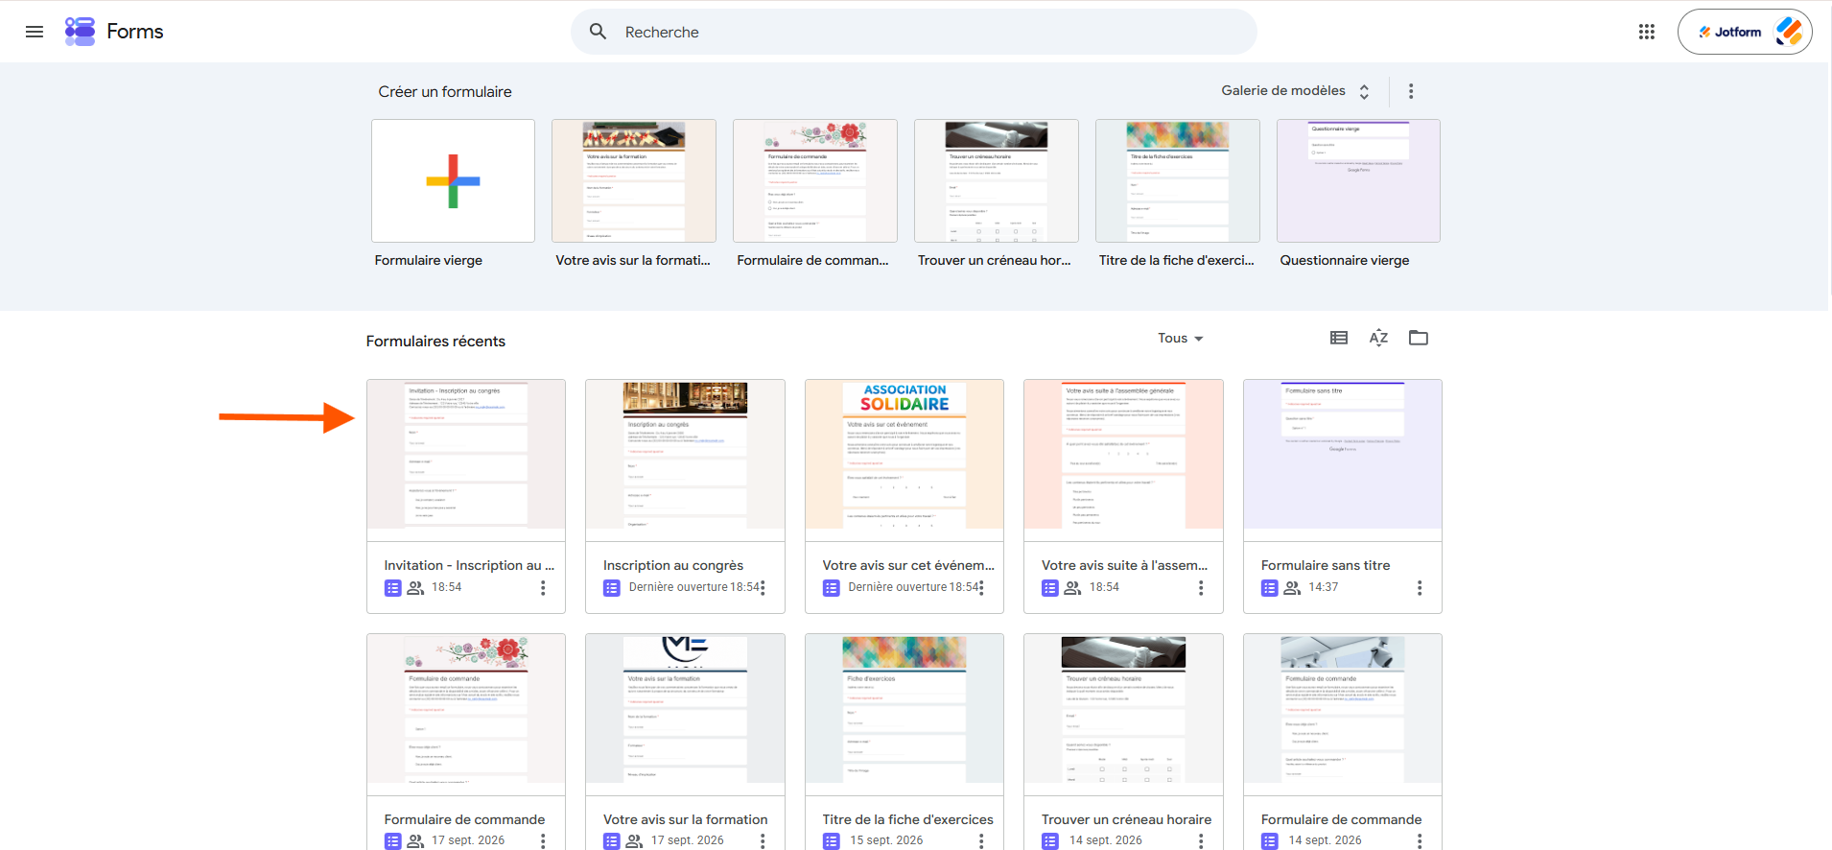Open more options for Formulaire de commande 17 sept.
This screenshot has width=1832, height=850.
click(543, 840)
